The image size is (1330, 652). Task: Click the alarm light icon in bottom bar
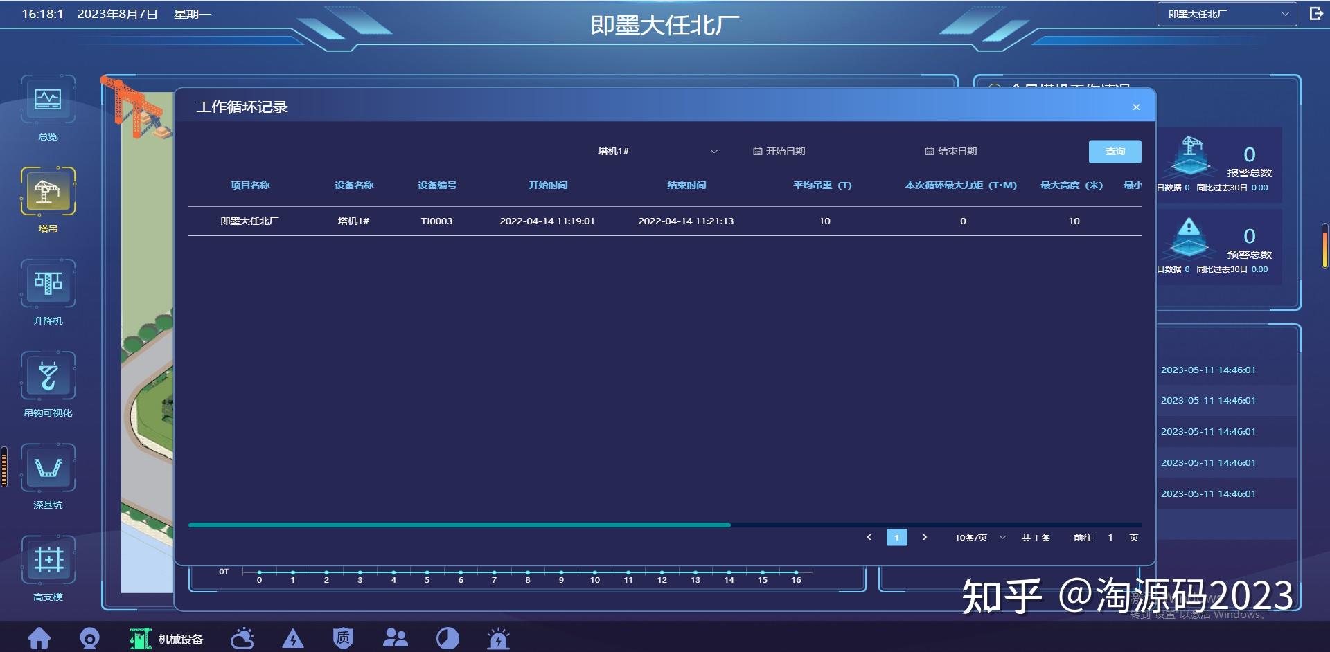click(x=499, y=638)
